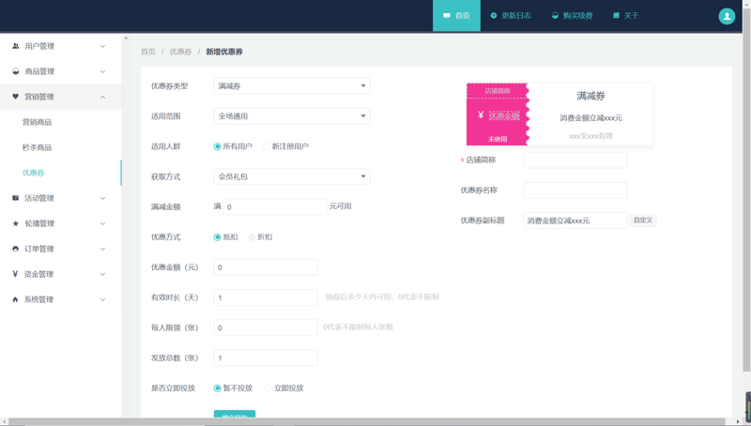Image resolution: width=751 pixels, height=426 pixels.
Task: Click the 首页 tab icon
Action: pos(447,16)
